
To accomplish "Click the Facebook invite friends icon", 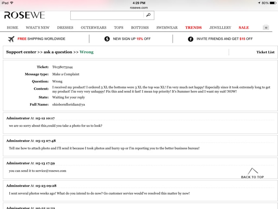I will (191, 39).
